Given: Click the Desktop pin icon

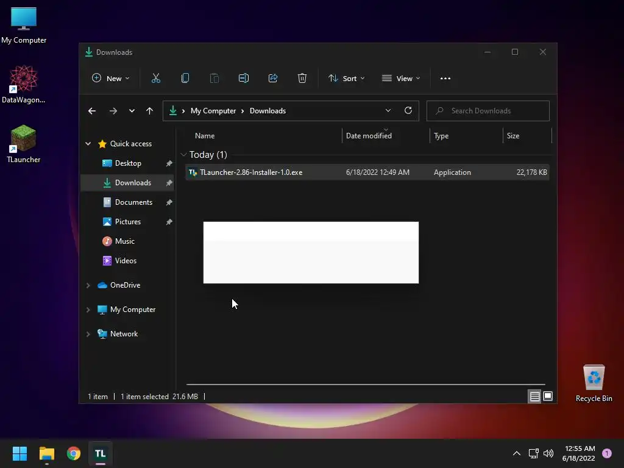Looking at the screenshot, I should (169, 163).
